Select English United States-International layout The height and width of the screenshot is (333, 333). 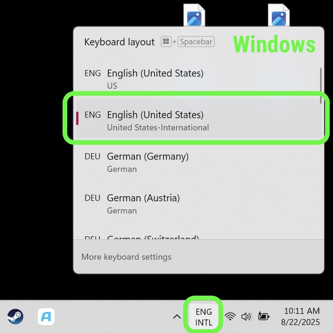198,118
